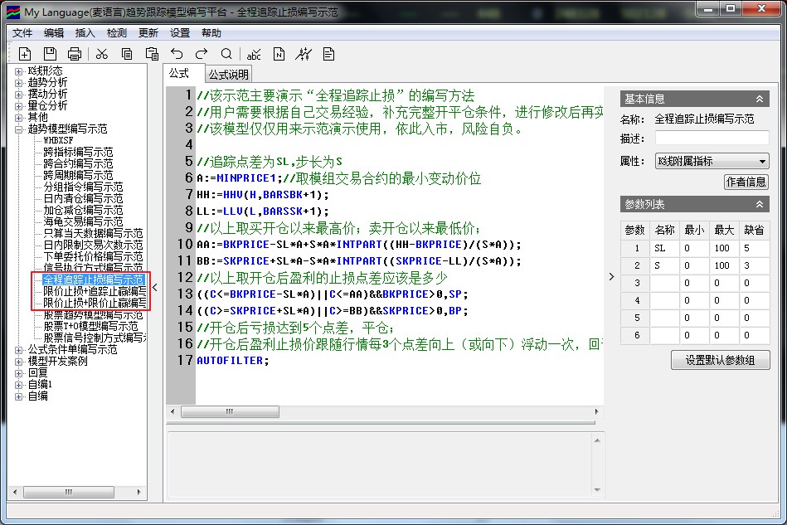Open the 检测 menu
The height and width of the screenshot is (525, 787).
tap(117, 33)
